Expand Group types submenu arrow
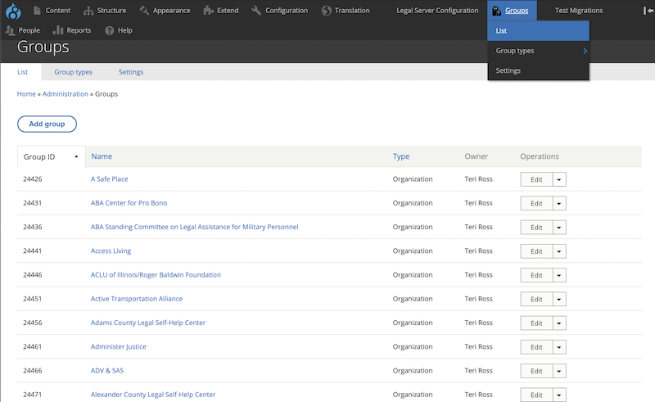This screenshot has width=655, height=402. [585, 51]
